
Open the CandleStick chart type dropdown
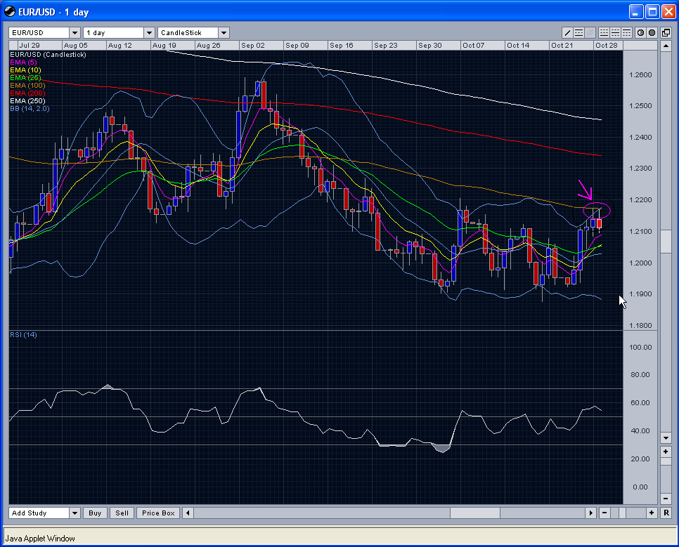point(223,32)
